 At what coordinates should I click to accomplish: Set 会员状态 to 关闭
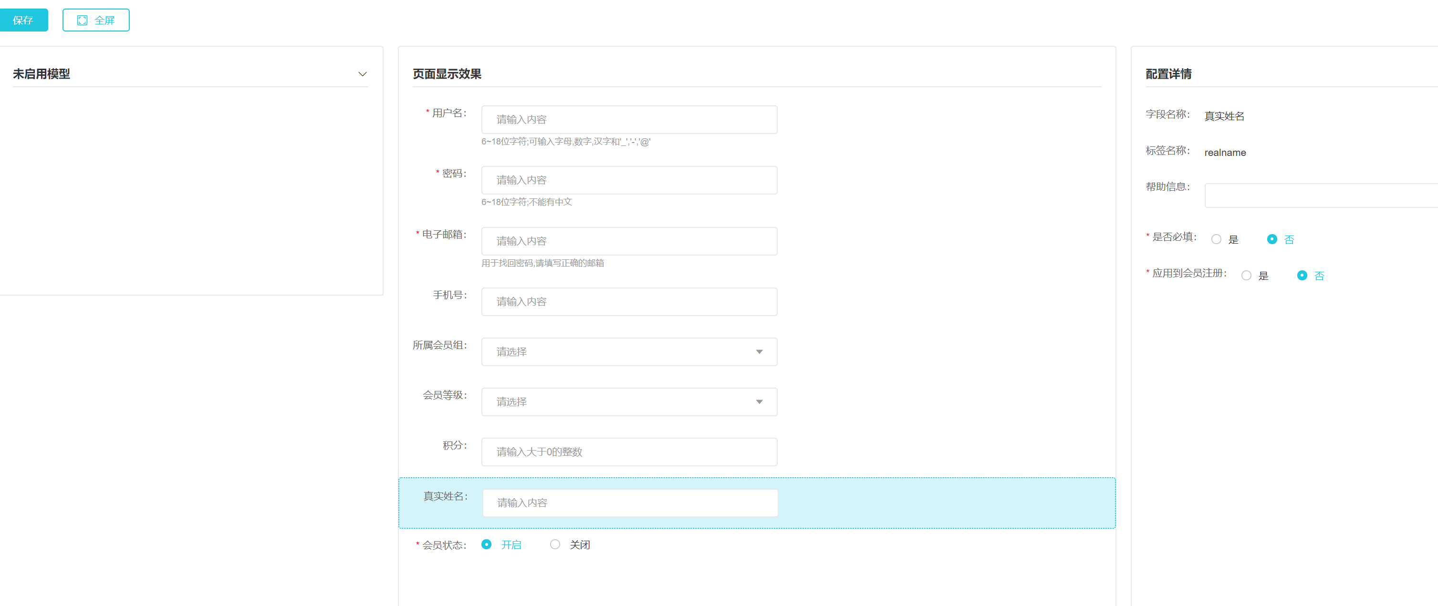555,544
